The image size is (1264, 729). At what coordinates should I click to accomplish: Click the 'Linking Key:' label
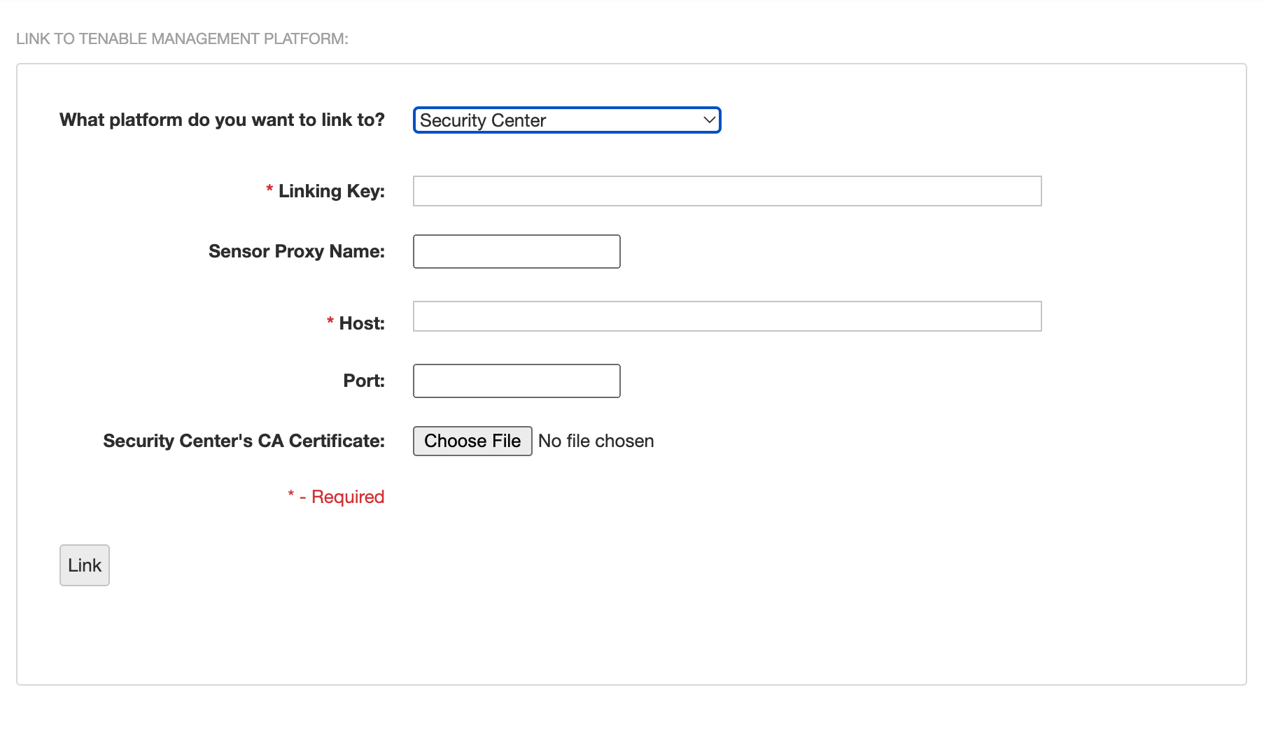pos(331,191)
